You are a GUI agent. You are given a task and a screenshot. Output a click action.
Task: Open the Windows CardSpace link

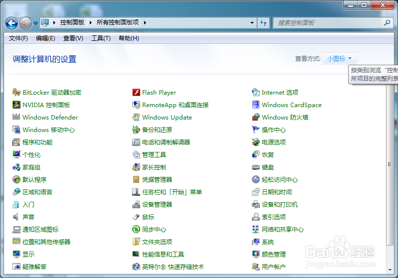click(292, 105)
